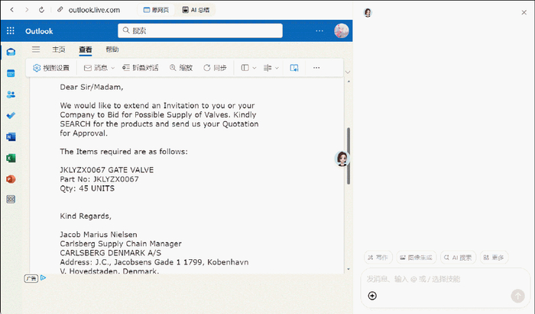
Task: Click the email vertical scrollbar thumb
Action: pos(349,156)
